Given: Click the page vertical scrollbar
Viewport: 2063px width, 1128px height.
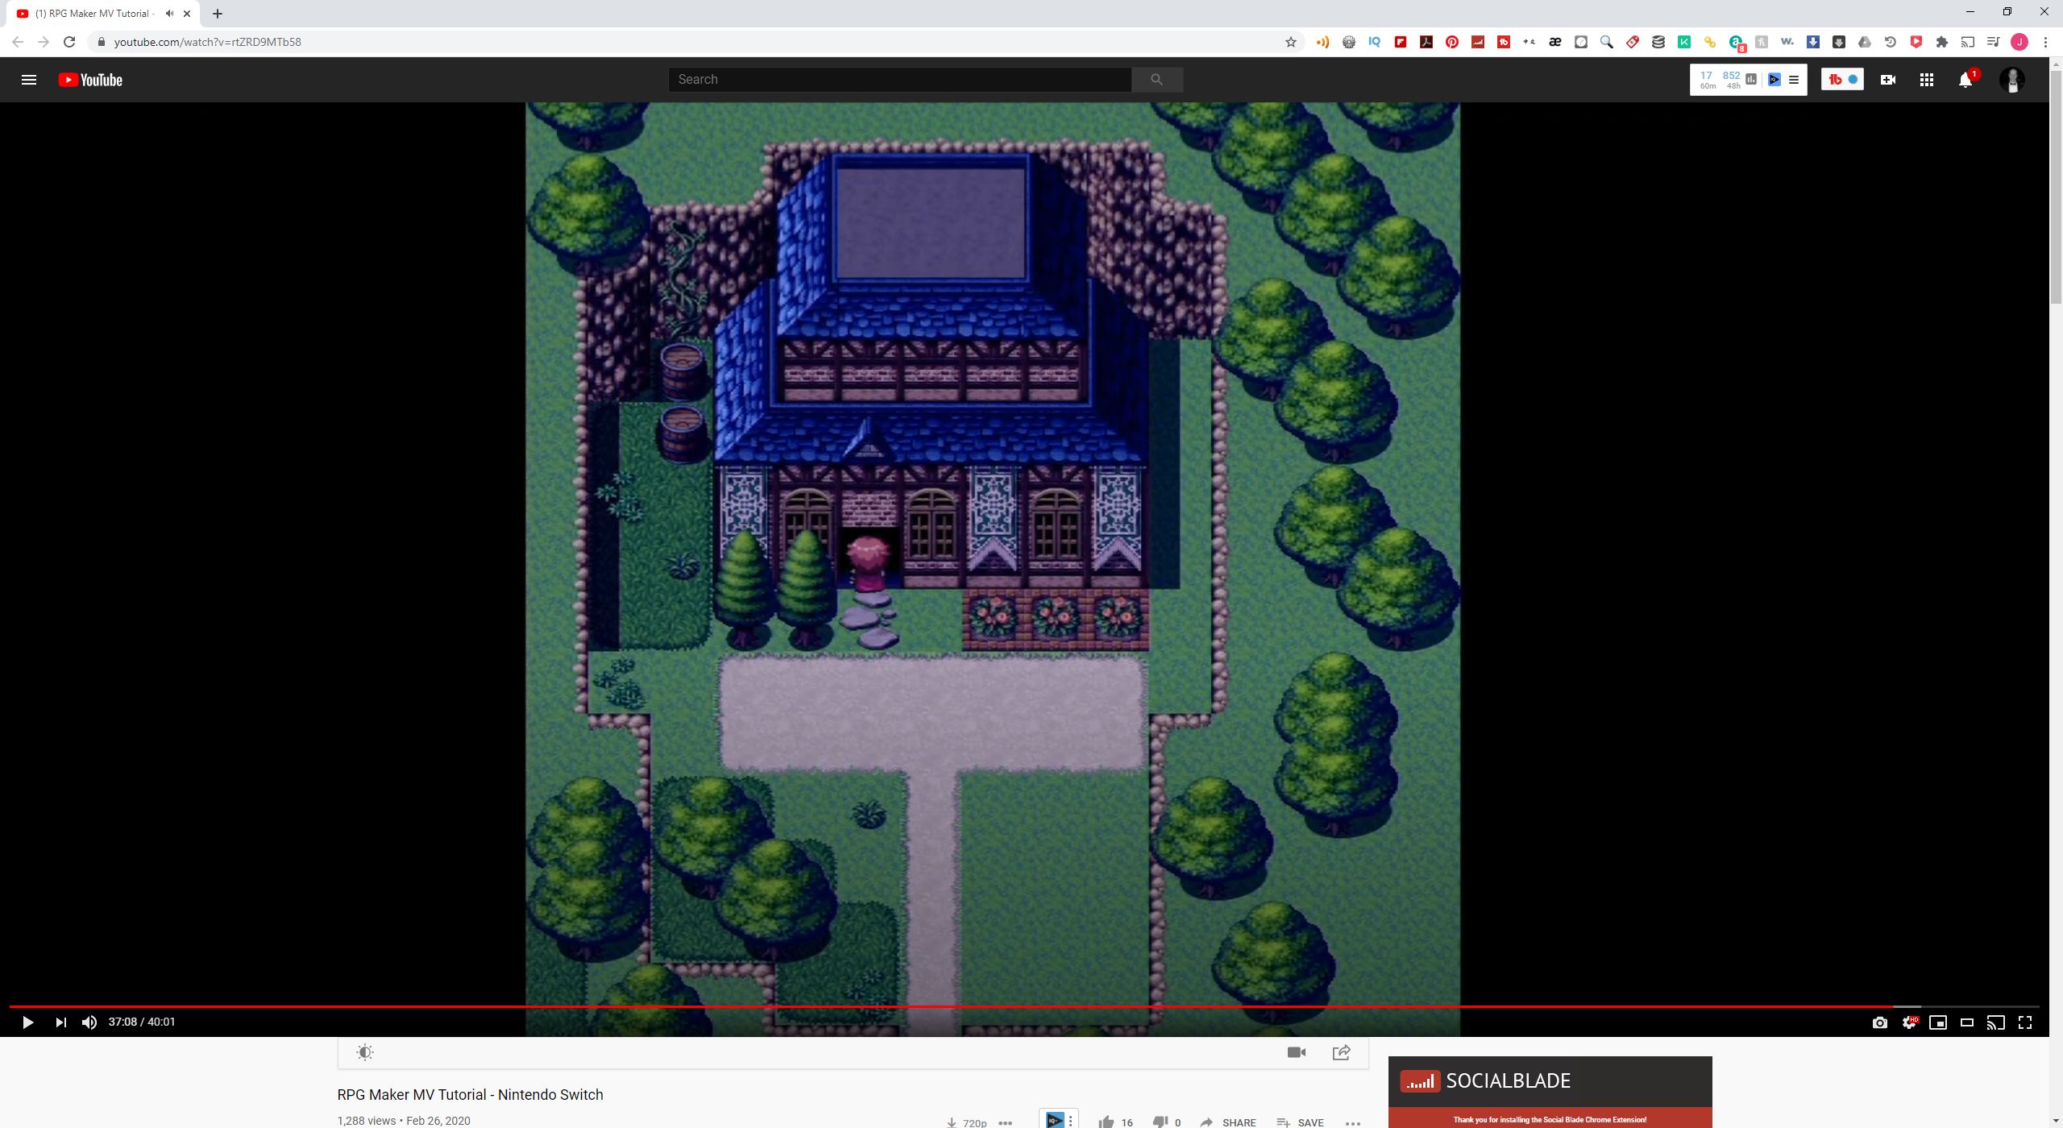Looking at the screenshot, I should point(2056,185).
